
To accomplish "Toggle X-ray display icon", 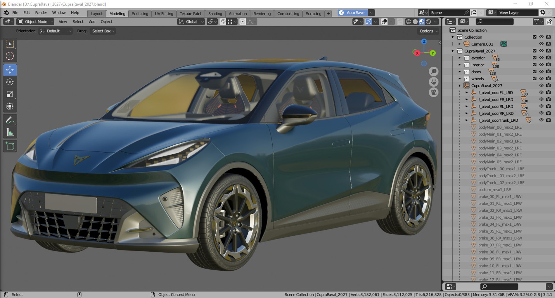I will (x=400, y=22).
